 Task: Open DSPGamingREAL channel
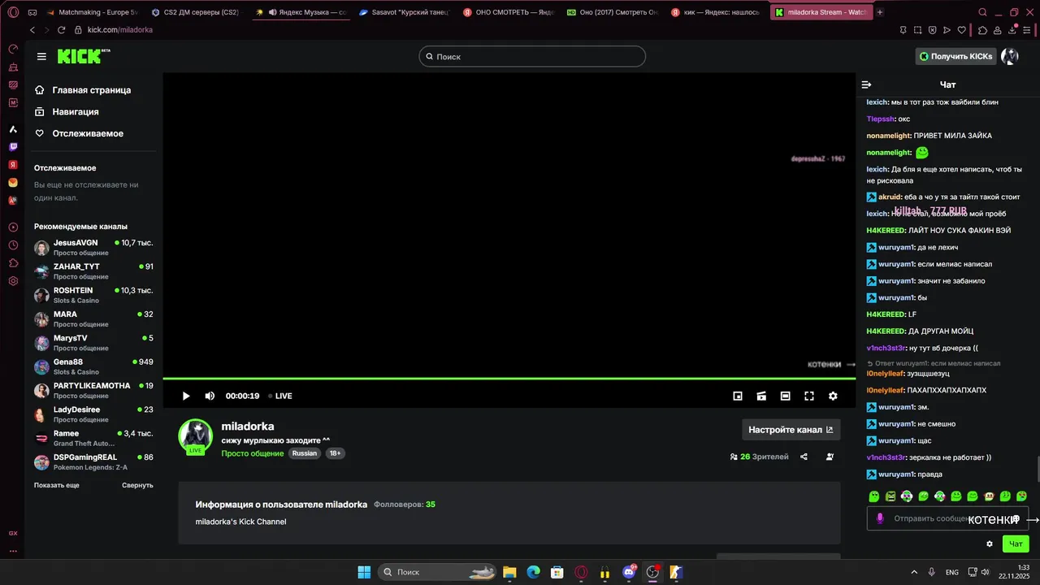93,461
